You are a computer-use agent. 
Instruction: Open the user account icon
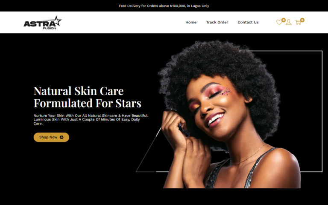click(x=288, y=22)
